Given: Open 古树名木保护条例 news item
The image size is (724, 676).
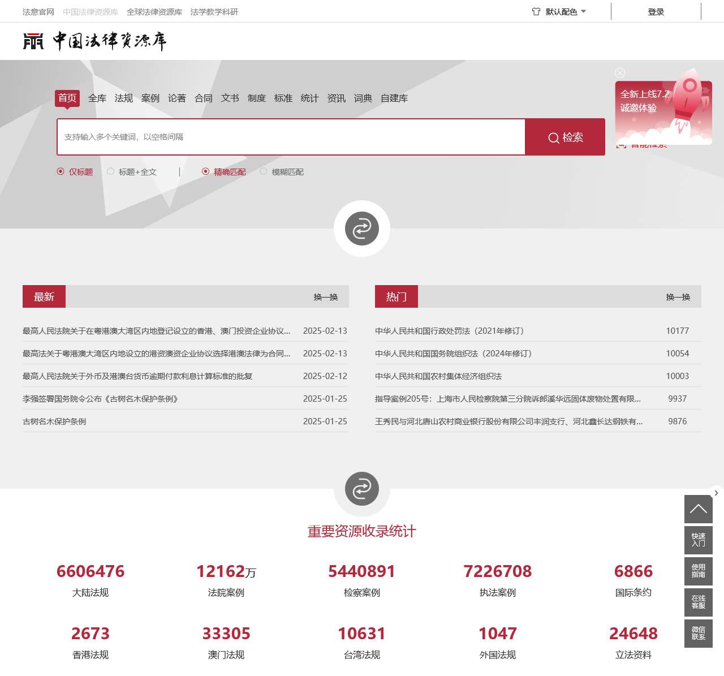Looking at the screenshot, I should (54, 421).
